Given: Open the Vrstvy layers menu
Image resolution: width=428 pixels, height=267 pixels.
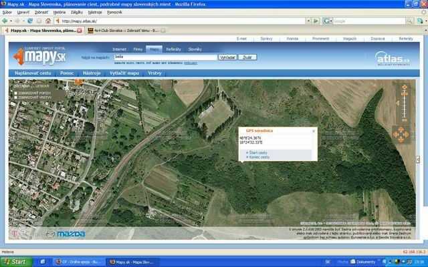Looking at the screenshot, I should pyautogui.click(x=154, y=73).
